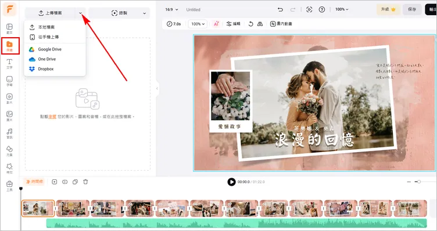Expand the 錄製 record options chevron
The width and height of the screenshot is (437, 231).
(144, 13)
